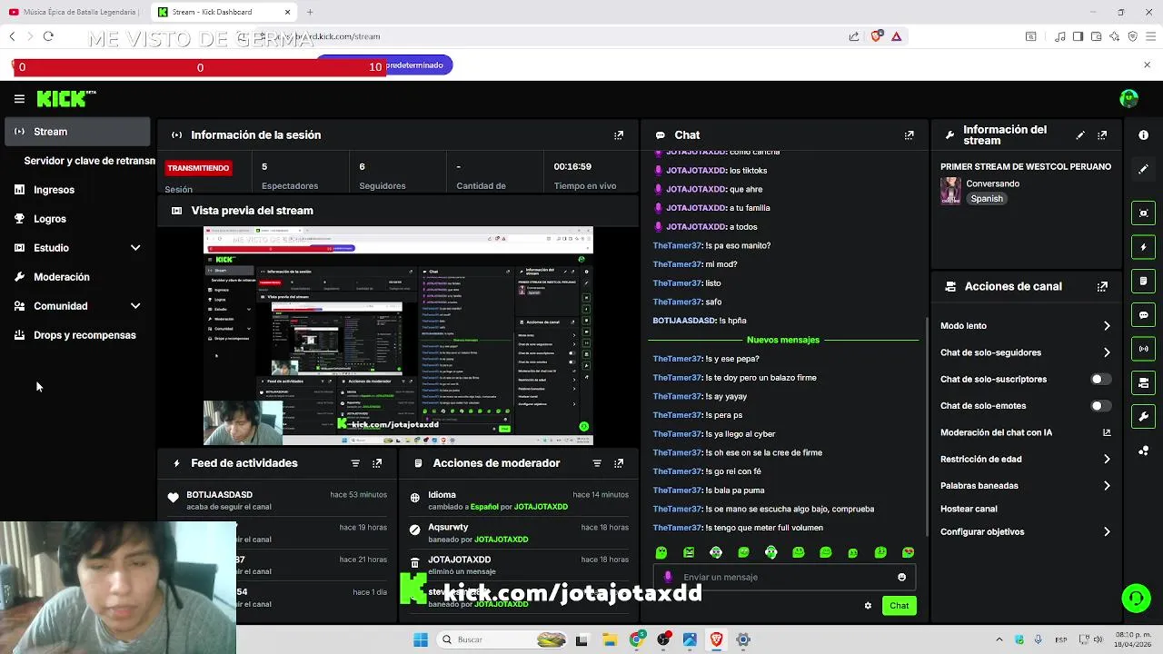Image resolution: width=1163 pixels, height=654 pixels.
Task: Open File Explorer from the taskbar
Action: click(x=609, y=639)
